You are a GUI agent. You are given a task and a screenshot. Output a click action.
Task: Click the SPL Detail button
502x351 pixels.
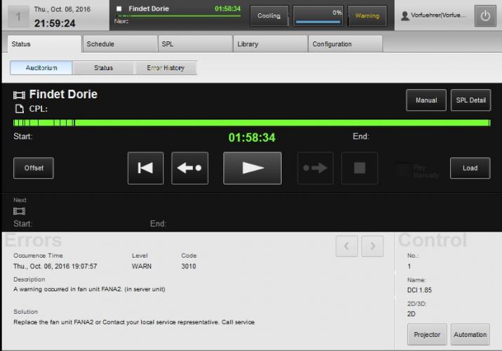coord(470,100)
